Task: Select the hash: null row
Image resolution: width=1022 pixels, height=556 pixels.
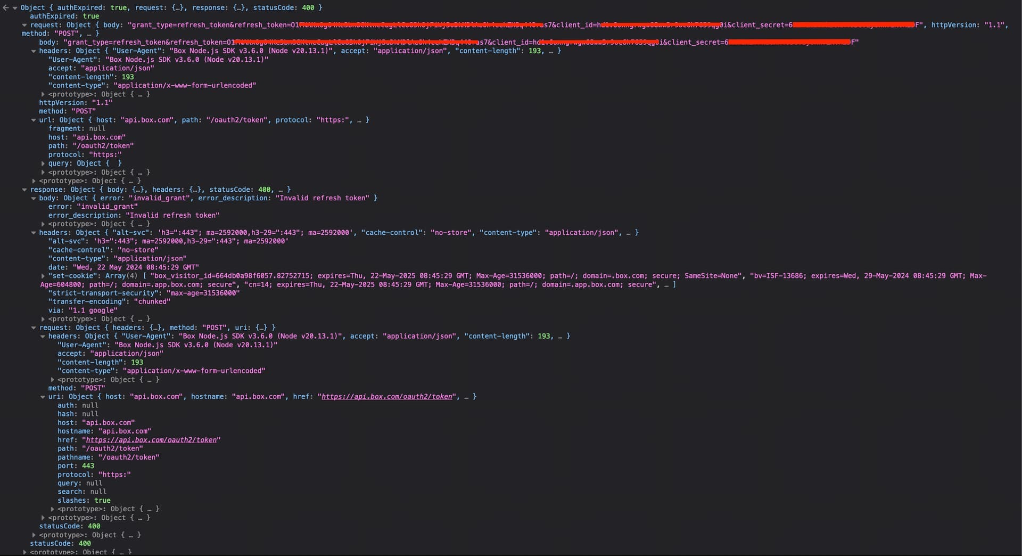Action: tap(78, 414)
